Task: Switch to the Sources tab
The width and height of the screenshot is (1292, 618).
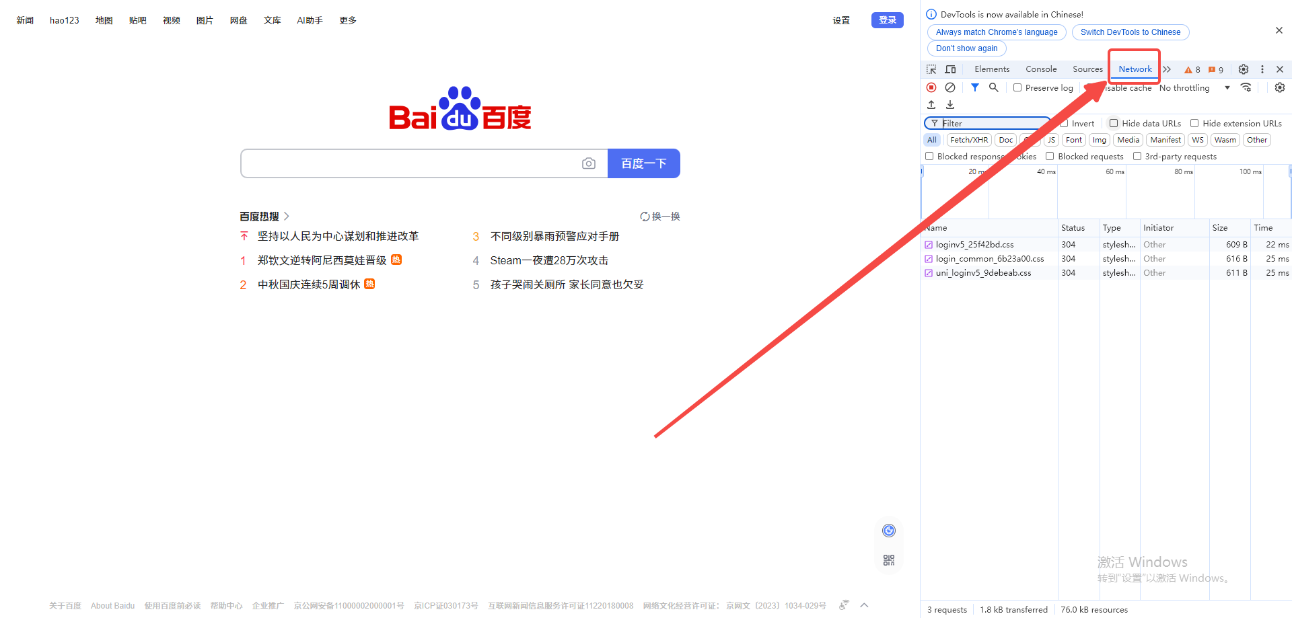Action: click(x=1087, y=69)
